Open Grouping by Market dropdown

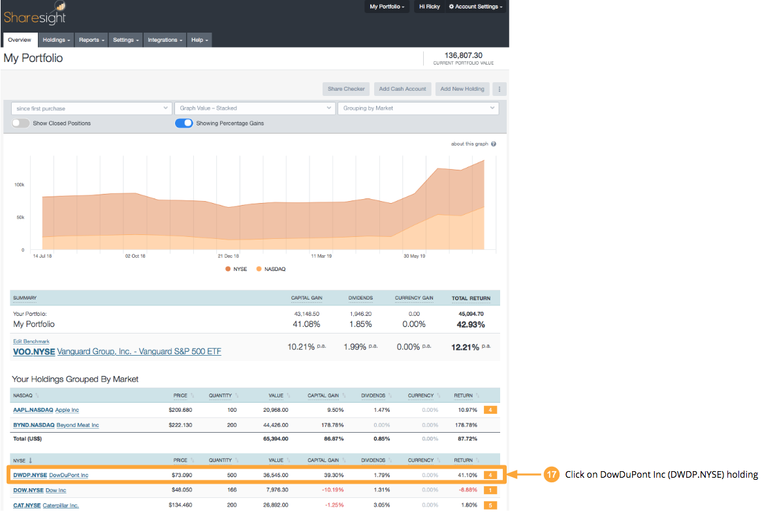(419, 108)
